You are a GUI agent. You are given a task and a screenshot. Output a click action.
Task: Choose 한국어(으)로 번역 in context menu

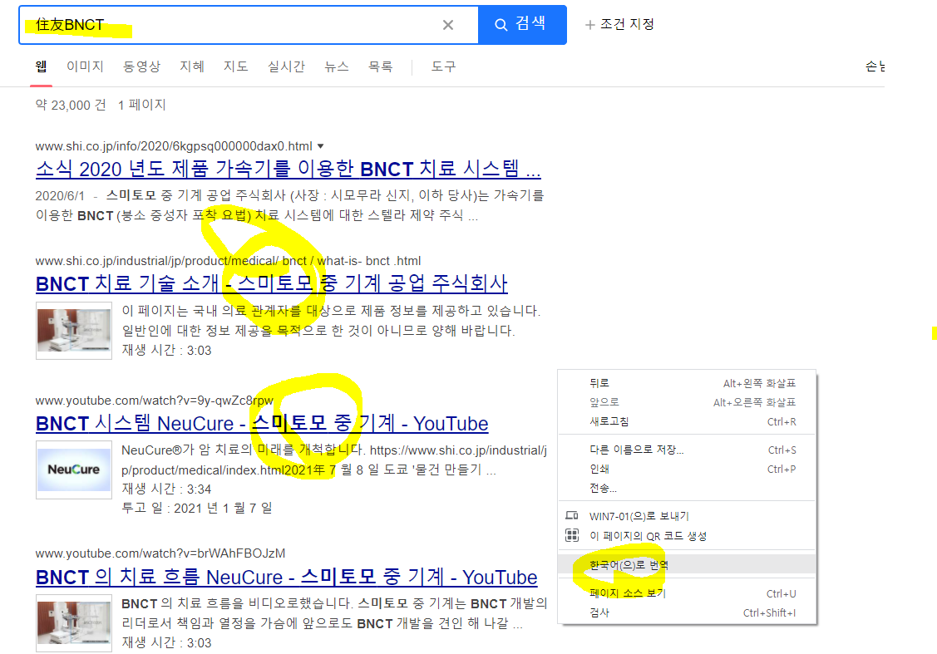pyautogui.click(x=688, y=564)
